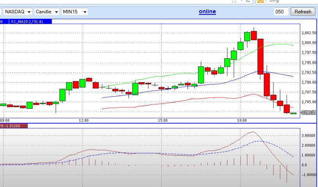Viewport: 318px width, 187px height.
Task: Open the Candle chart type dropdown
Action: (x=46, y=12)
